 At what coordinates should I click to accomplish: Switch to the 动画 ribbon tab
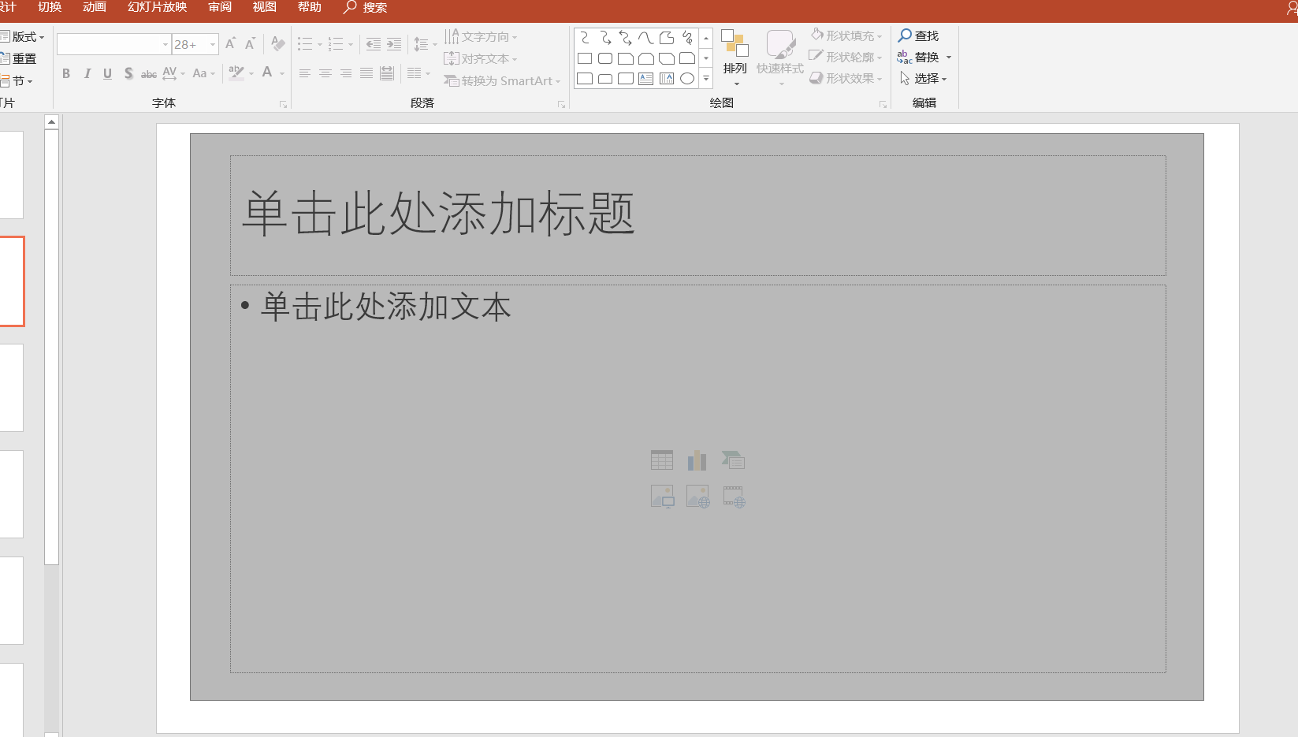click(94, 7)
